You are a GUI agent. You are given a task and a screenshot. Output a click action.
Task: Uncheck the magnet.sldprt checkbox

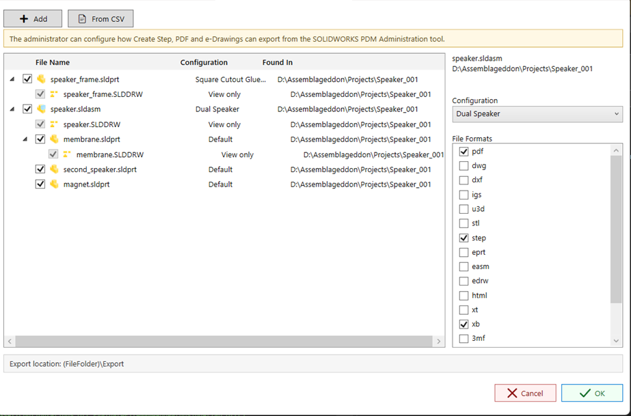pos(40,184)
